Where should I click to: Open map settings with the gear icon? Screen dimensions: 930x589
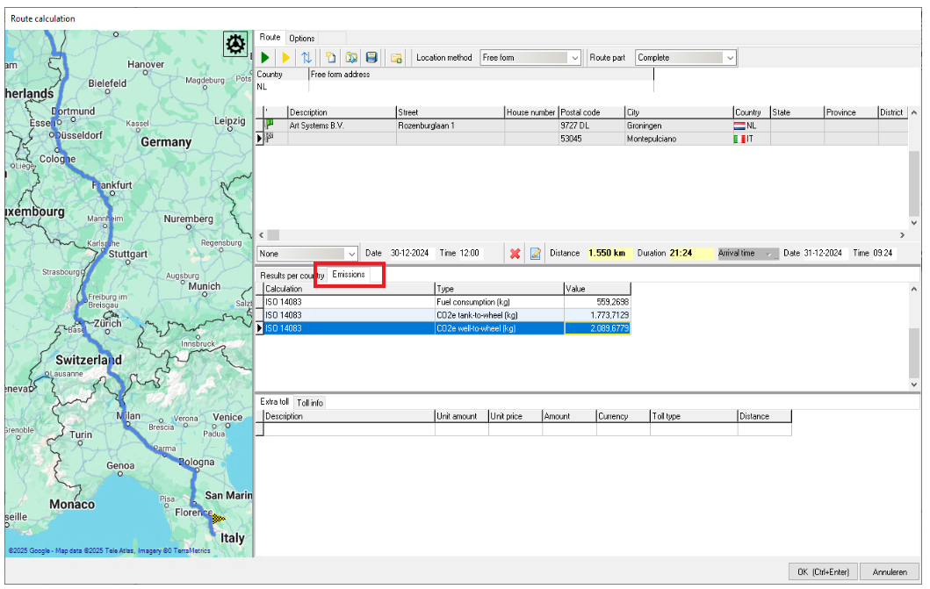point(234,45)
